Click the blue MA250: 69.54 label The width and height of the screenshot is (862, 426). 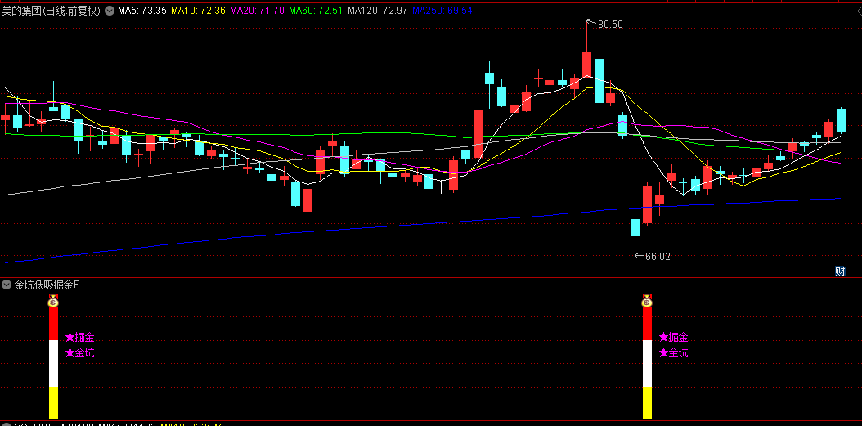pos(442,11)
